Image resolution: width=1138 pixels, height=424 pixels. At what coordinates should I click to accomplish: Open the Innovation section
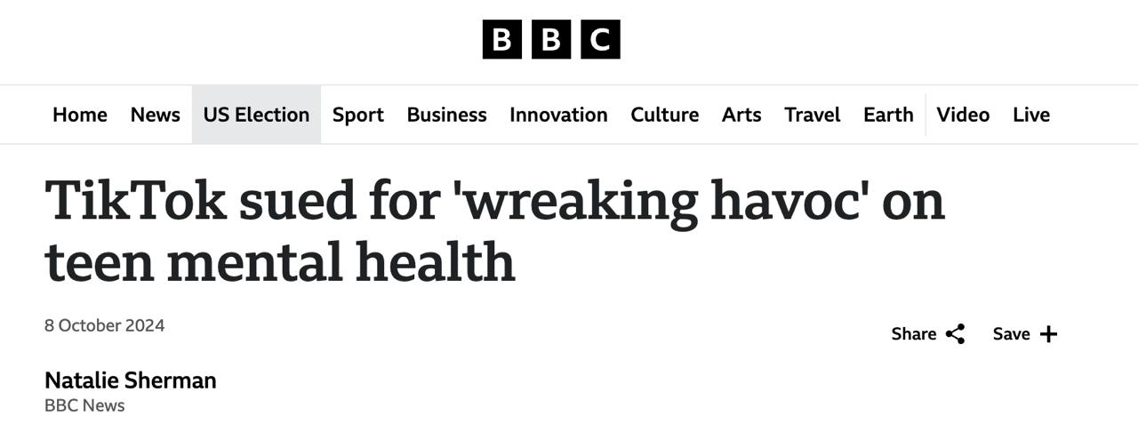[x=558, y=115]
